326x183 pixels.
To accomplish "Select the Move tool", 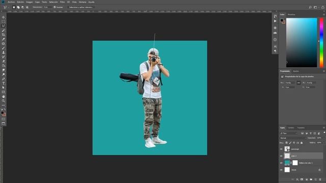I will click(x=4, y=17).
